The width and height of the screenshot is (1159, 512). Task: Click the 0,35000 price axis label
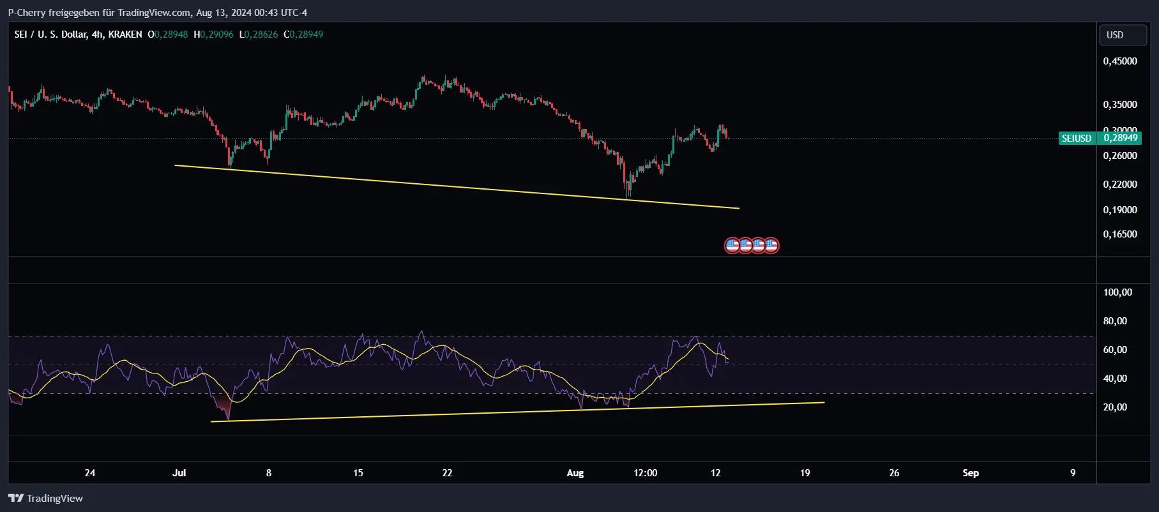click(1120, 105)
